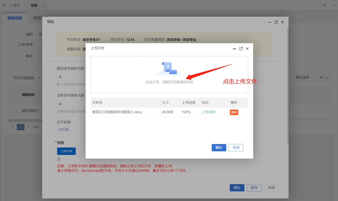Open the 首页 home tab
This screenshot has width=338, height=201.
(x=14, y=5)
